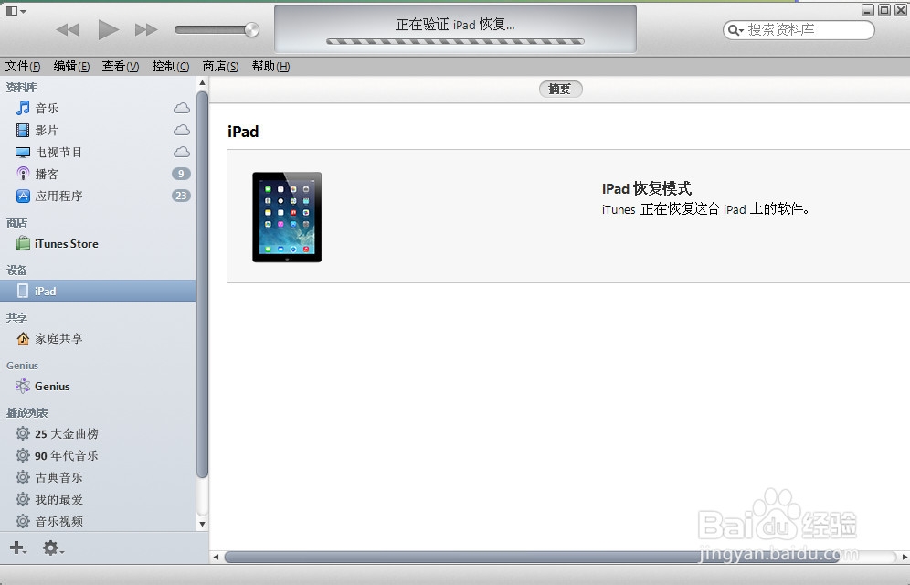Screen dimensions: 910x585
Task: Click the restore verification progress bar
Action: [x=455, y=42]
